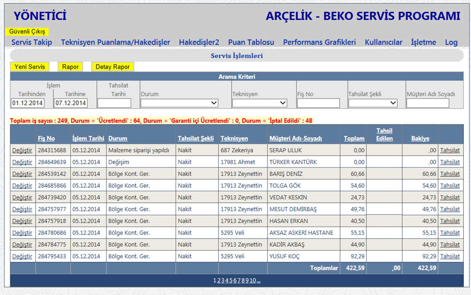This screenshot has width=471, height=295.
Task: Click Değiştir for MESUT DEMİRBAŞ row
Action: pos(22,209)
